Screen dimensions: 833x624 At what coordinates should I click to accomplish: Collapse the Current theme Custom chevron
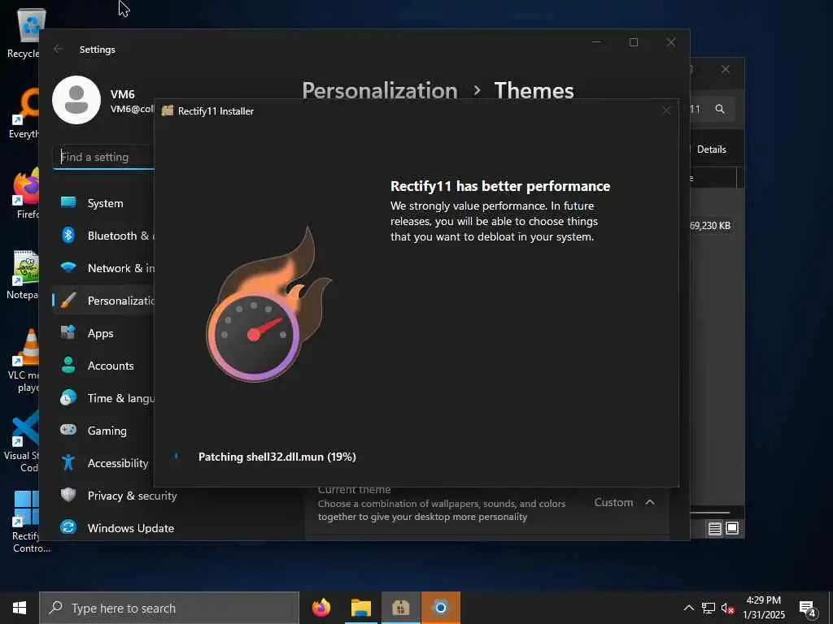[650, 502]
